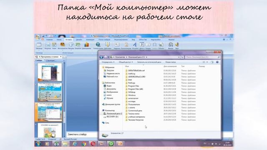
Task: Save presentation via quick access toolbar
Action: click(x=43, y=36)
